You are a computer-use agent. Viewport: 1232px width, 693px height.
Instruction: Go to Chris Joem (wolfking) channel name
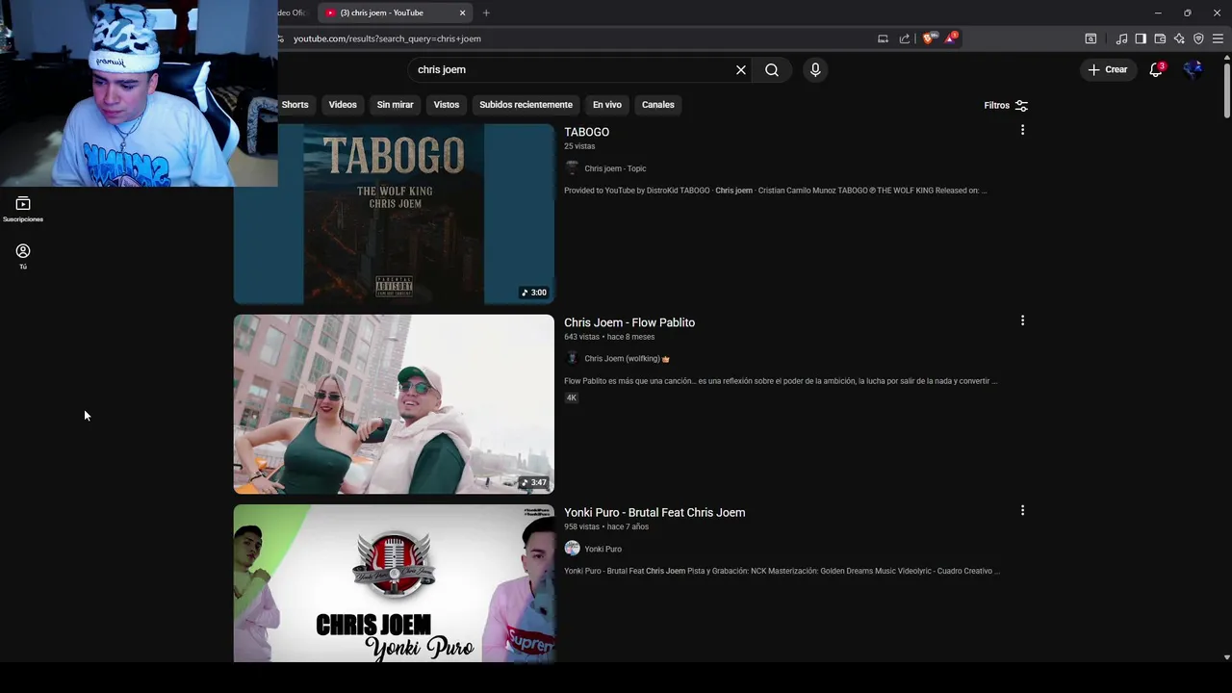622,358
